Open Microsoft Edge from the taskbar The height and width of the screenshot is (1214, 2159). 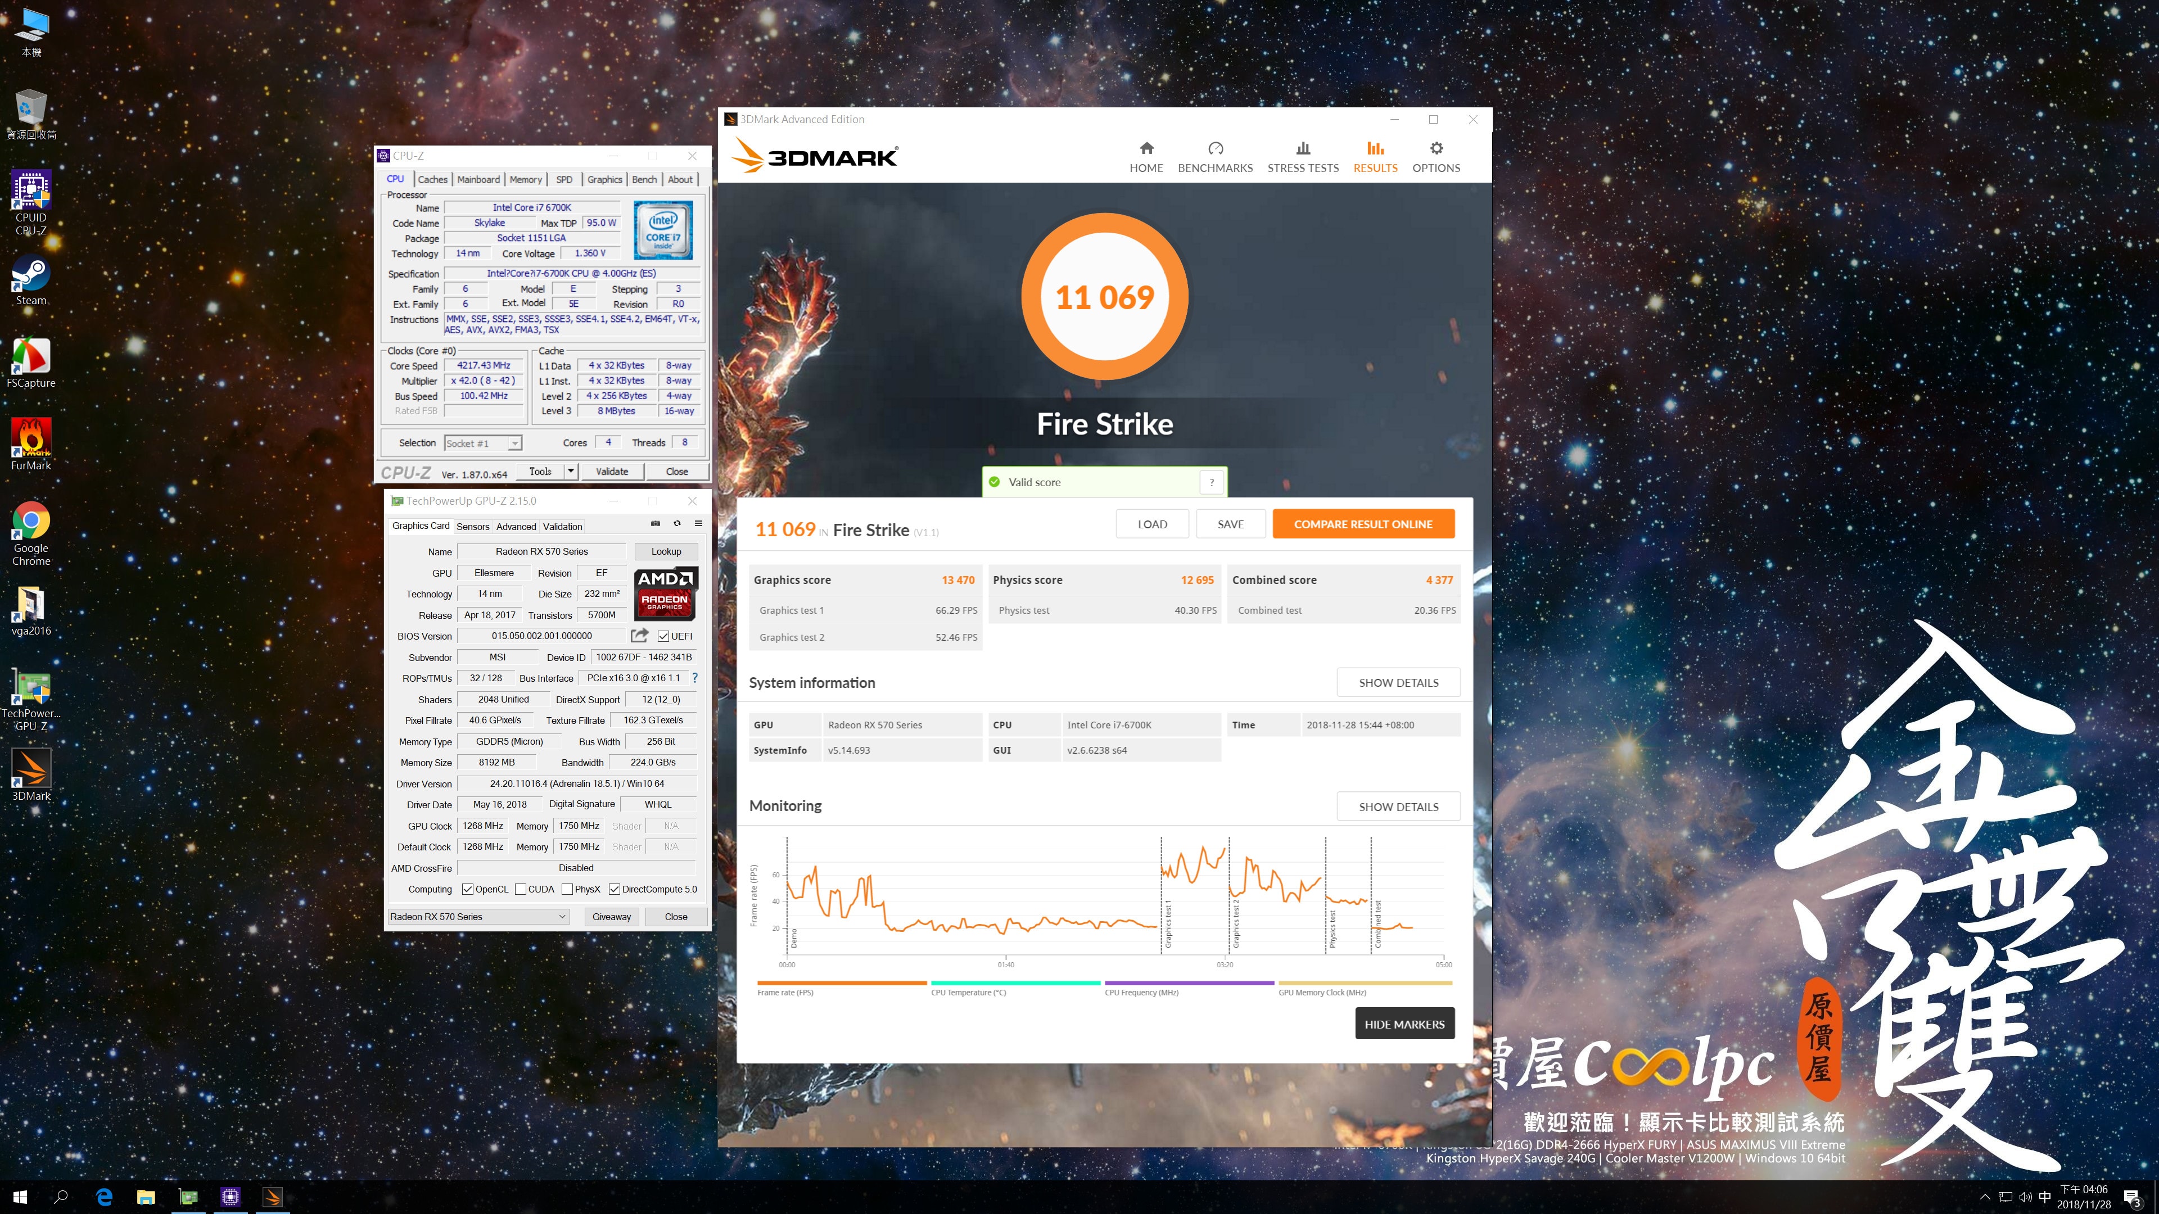tap(104, 1197)
